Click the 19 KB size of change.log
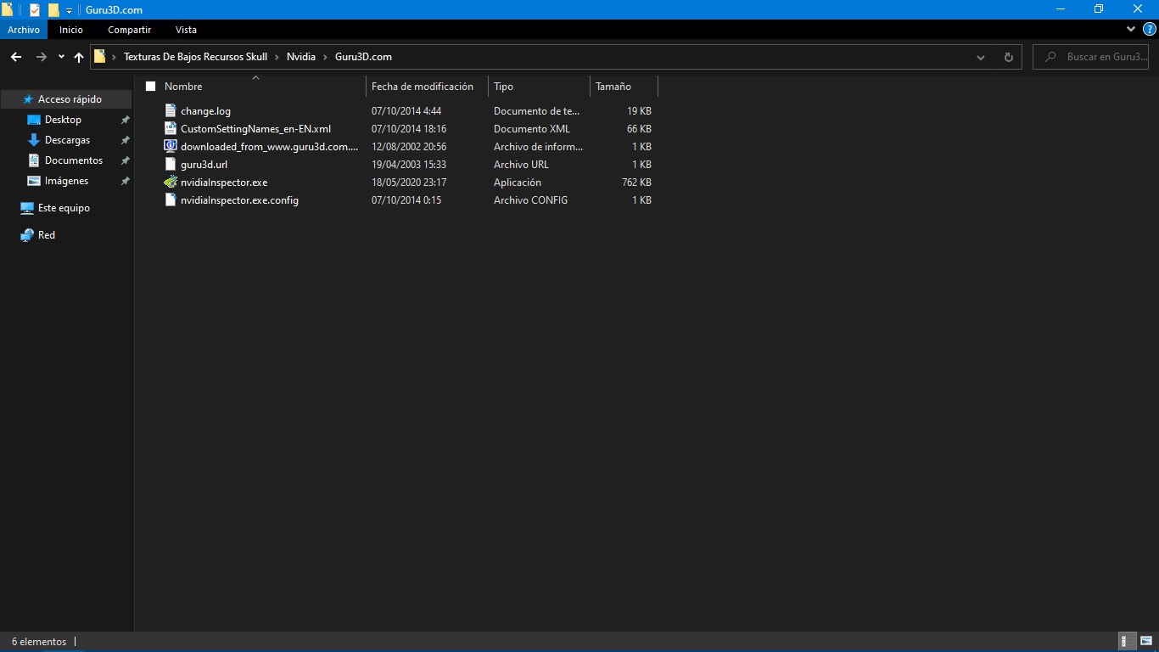1159x652 pixels. point(639,111)
